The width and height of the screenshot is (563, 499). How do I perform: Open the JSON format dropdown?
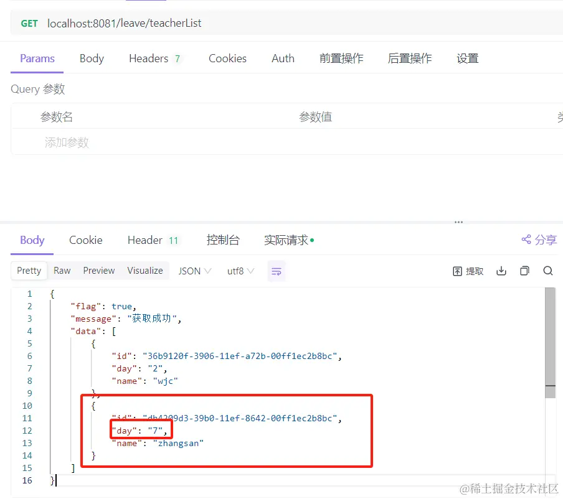pos(195,271)
